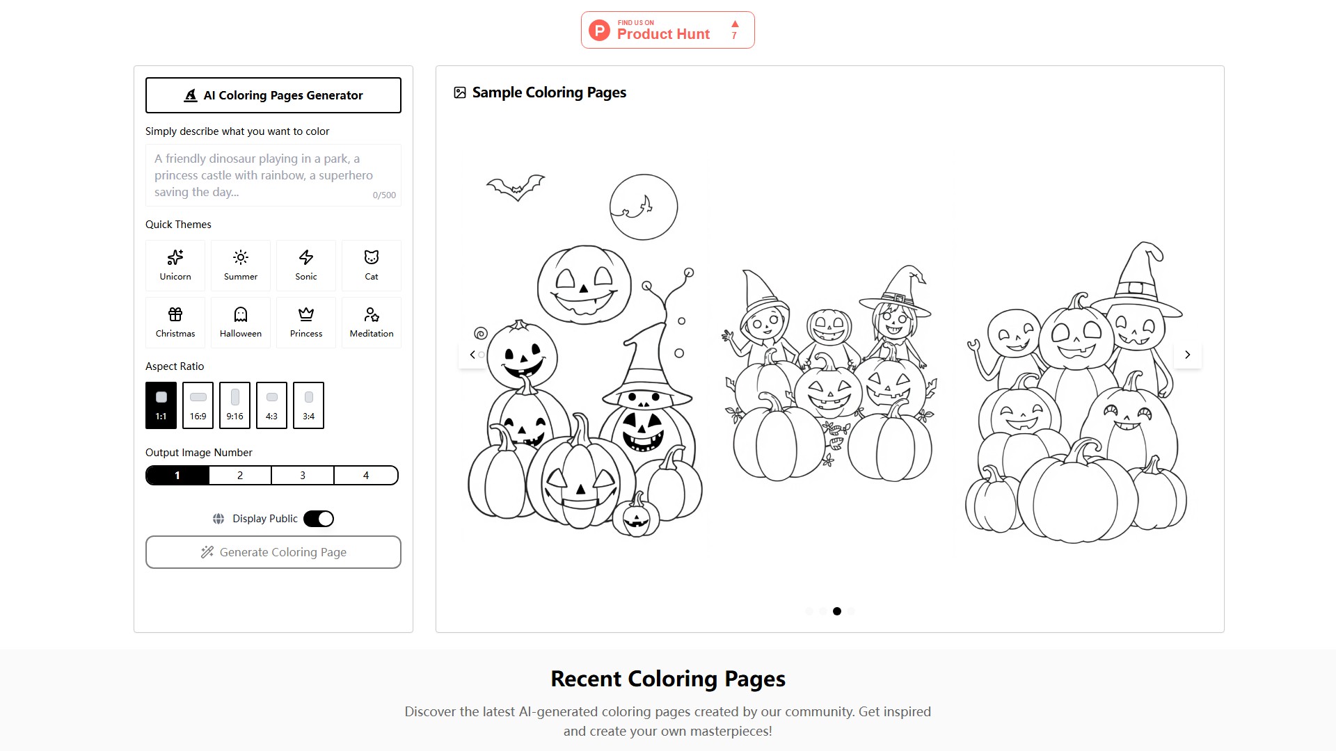Set output image number to 3
The width and height of the screenshot is (1336, 751).
tap(303, 476)
